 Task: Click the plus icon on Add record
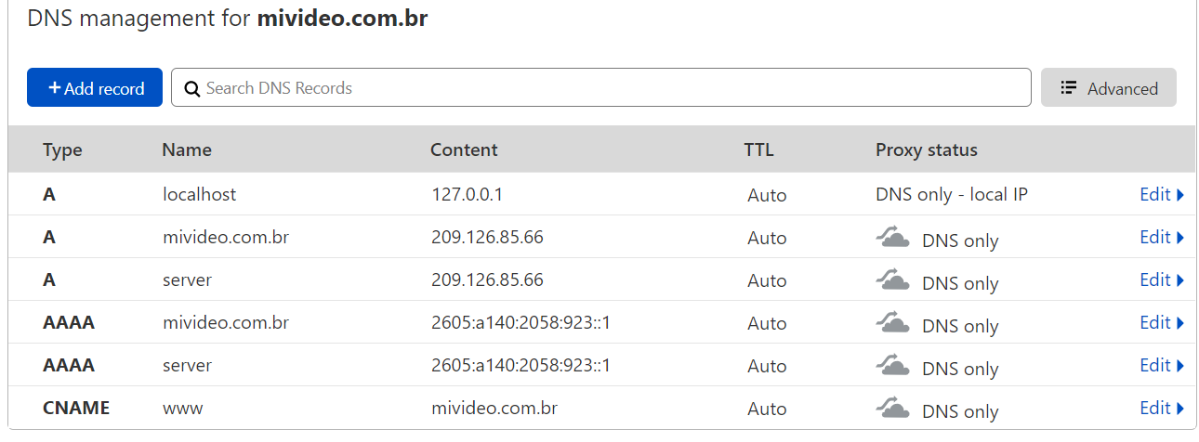55,88
